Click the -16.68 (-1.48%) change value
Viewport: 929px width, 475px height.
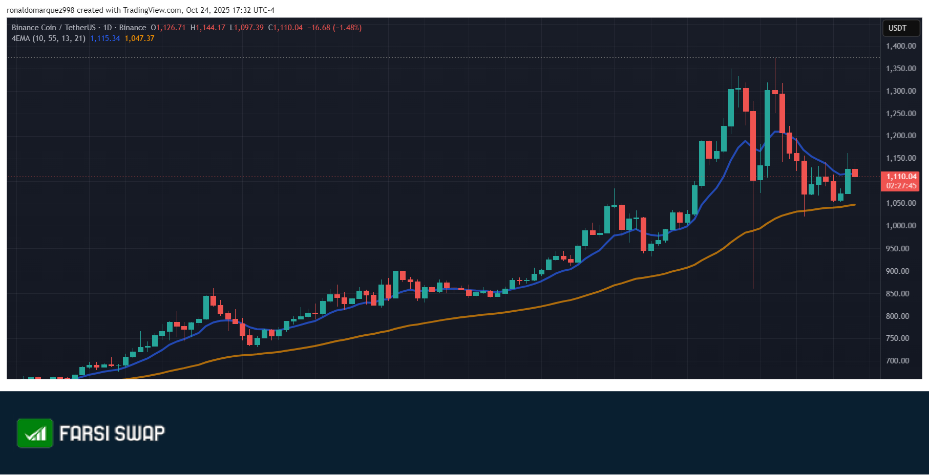pyautogui.click(x=334, y=28)
